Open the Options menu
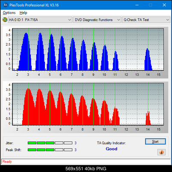Viewport: 172px width, 172px height. [x=9, y=13]
